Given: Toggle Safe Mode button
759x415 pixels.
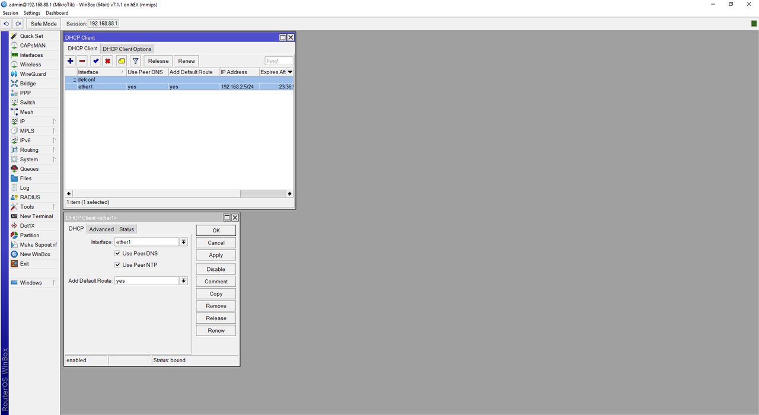Looking at the screenshot, I should (44, 24).
